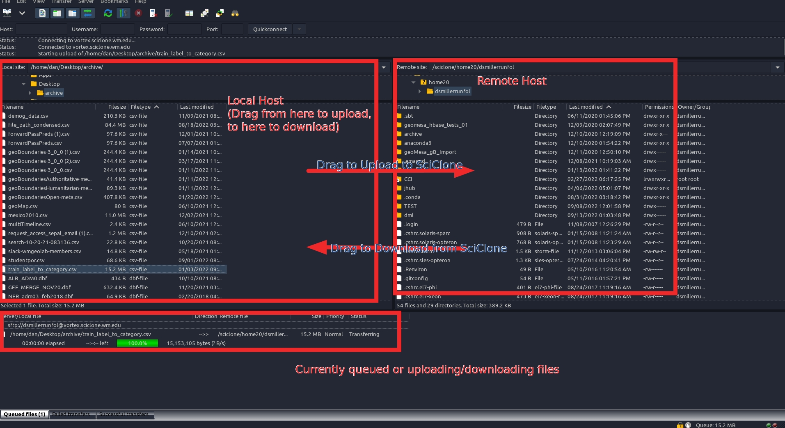The height and width of the screenshot is (428, 785).
Task: Click the speed limits gauge icon
Action: pos(688,425)
